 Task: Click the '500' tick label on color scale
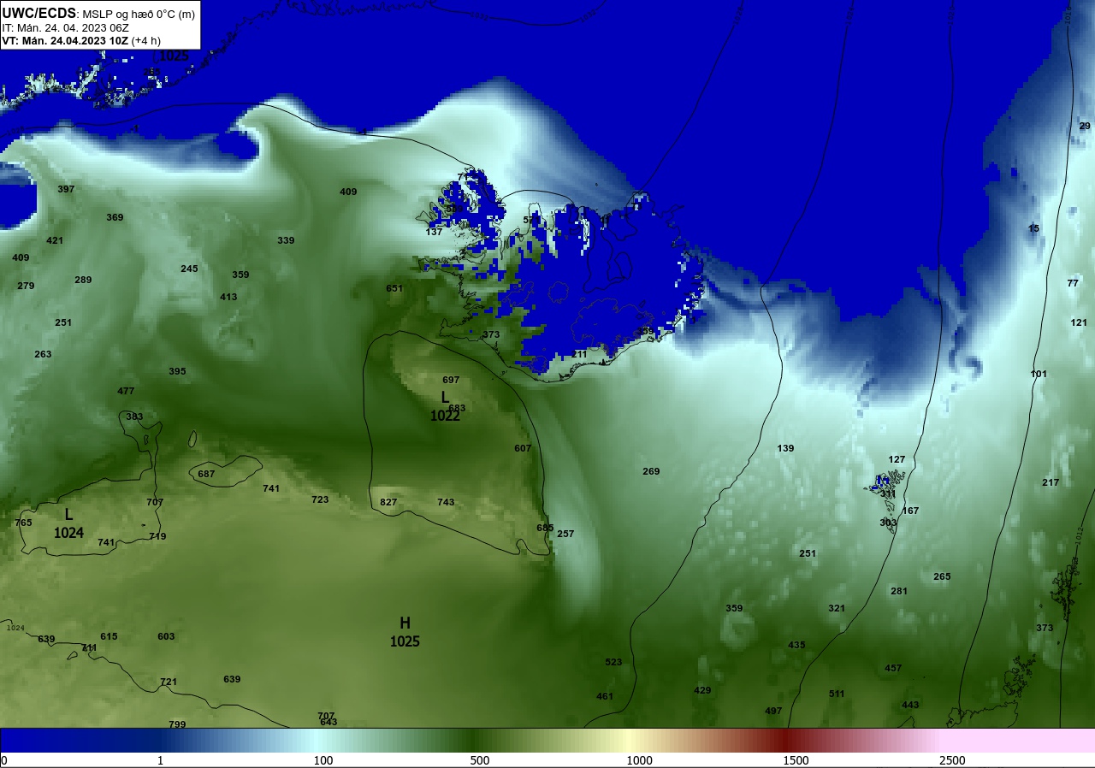pos(480,760)
